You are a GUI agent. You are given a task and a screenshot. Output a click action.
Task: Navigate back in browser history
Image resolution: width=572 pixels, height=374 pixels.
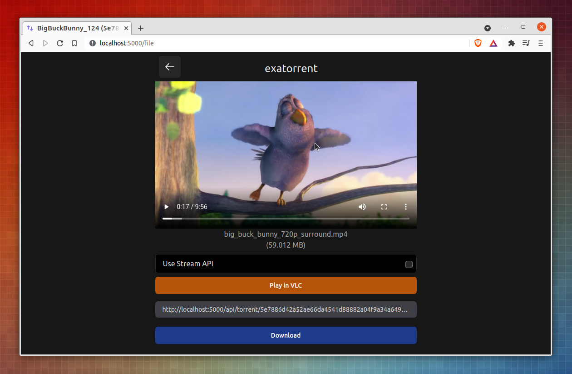pyautogui.click(x=31, y=43)
